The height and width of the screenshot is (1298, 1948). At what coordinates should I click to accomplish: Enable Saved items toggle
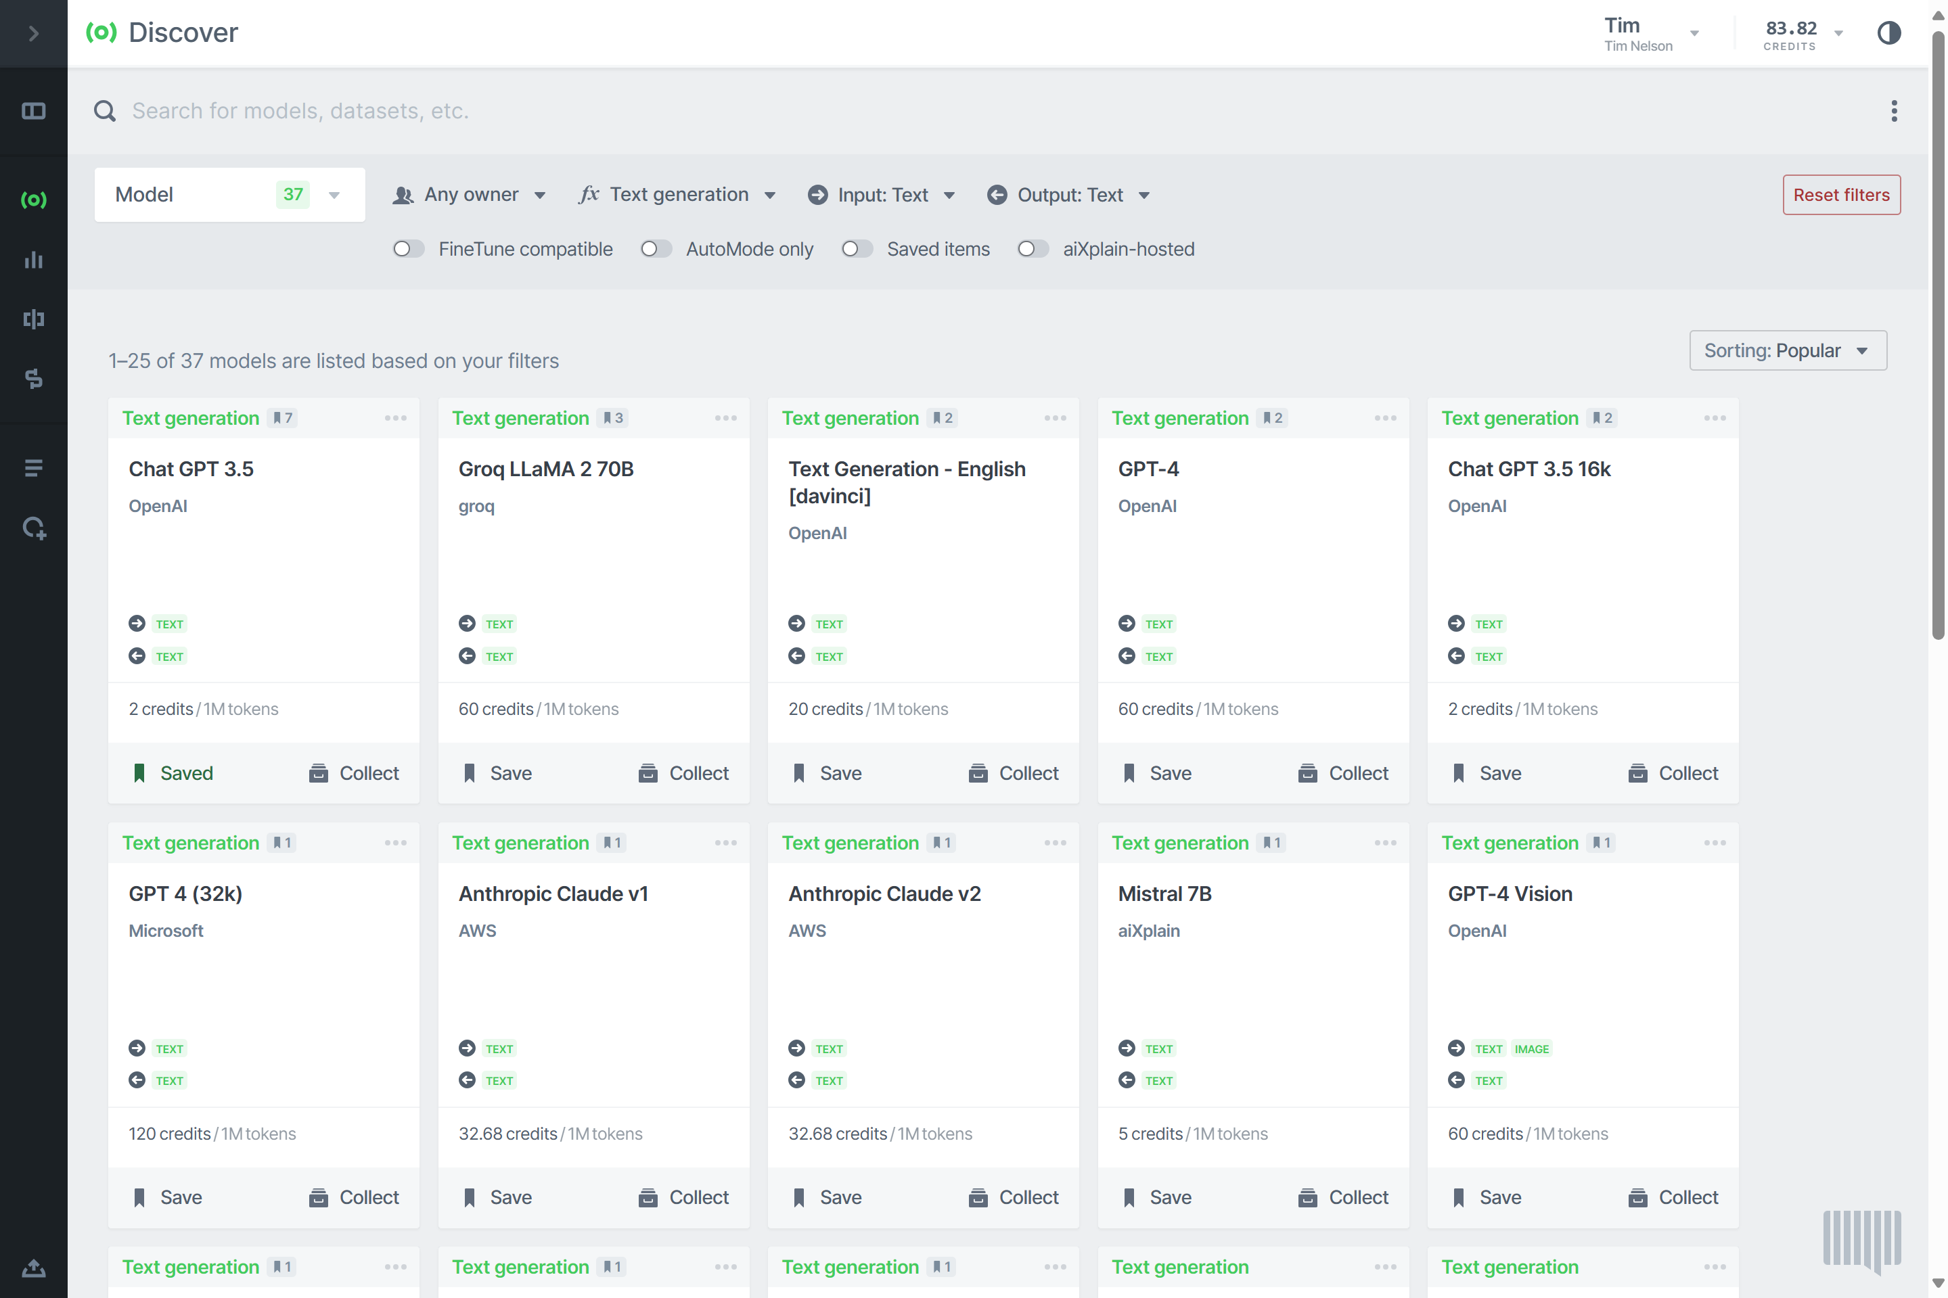point(857,249)
